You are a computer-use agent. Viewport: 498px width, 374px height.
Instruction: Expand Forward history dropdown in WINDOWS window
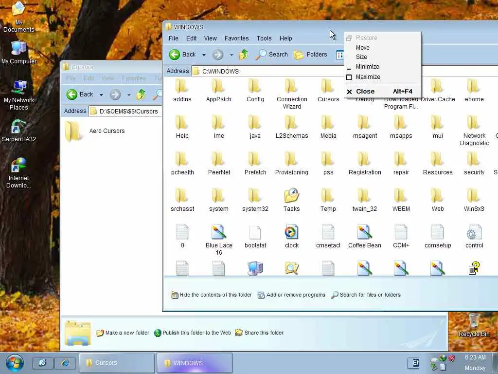point(231,55)
